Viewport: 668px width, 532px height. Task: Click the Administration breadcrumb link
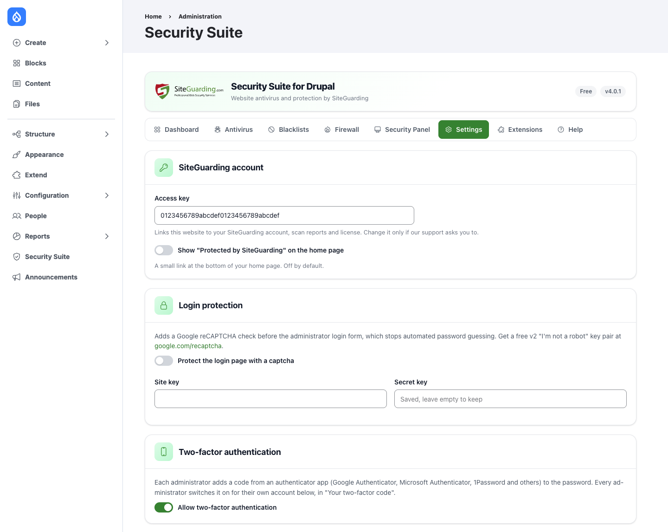[200, 16]
